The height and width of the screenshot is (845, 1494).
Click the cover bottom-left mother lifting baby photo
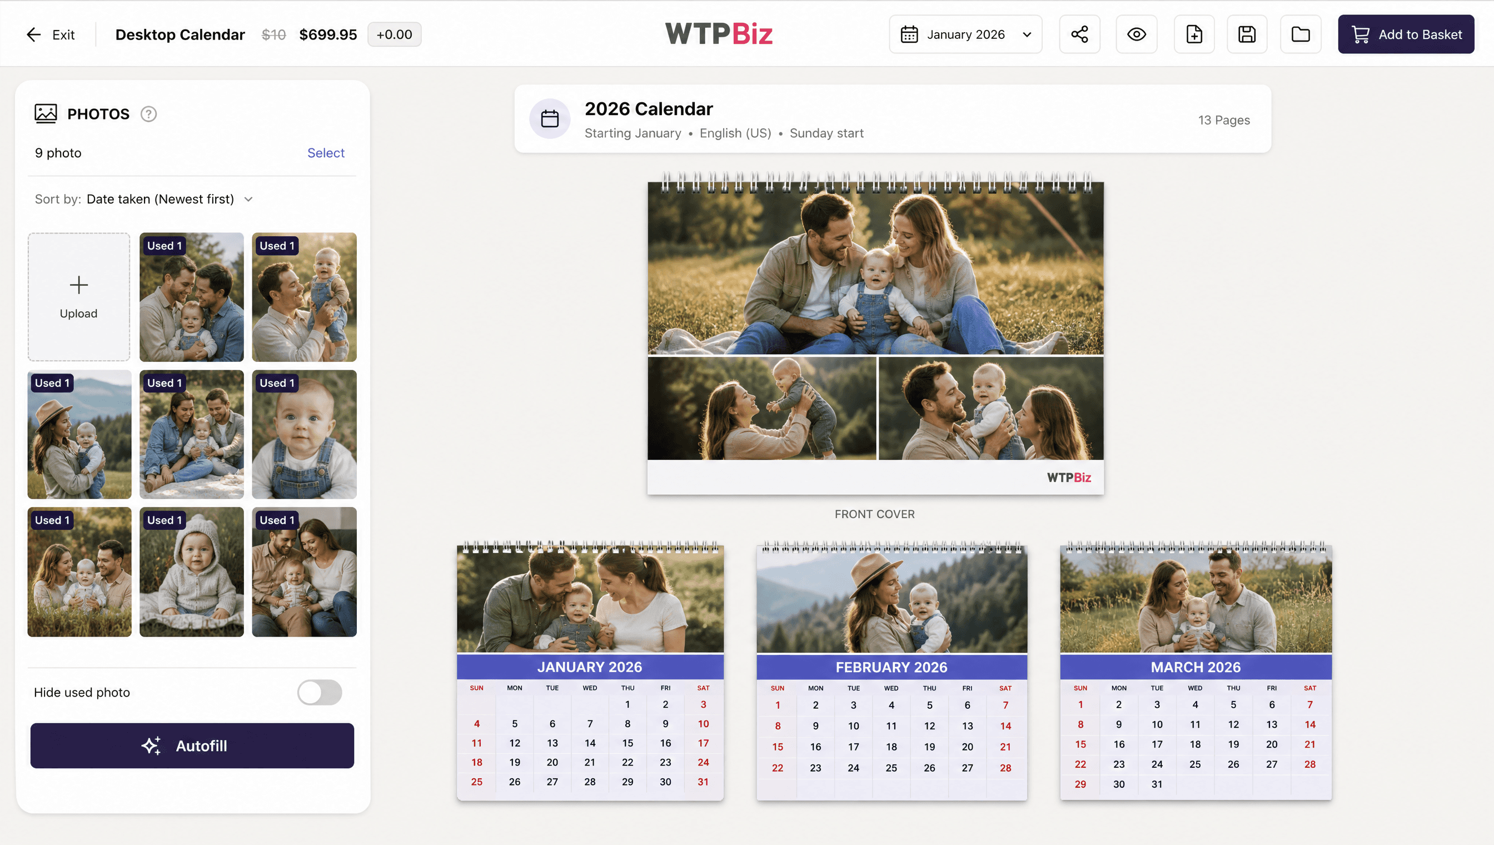coord(761,408)
